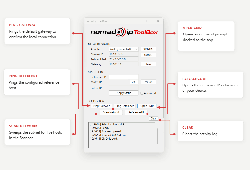Refresh the network status
The height and width of the screenshot is (170, 250).
tap(148, 55)
